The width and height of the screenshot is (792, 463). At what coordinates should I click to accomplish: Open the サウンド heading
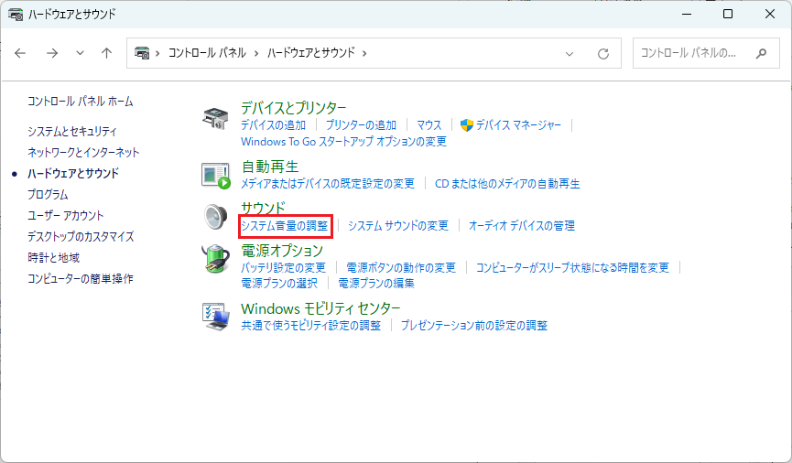tap(263, 208)
